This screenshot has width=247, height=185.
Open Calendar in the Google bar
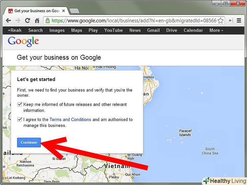click(193, 30)
